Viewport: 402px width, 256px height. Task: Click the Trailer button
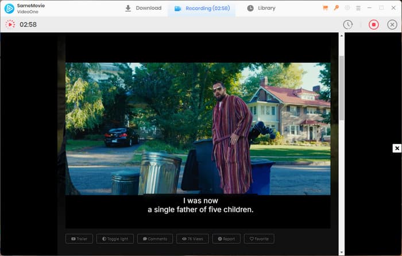point(79,239)
